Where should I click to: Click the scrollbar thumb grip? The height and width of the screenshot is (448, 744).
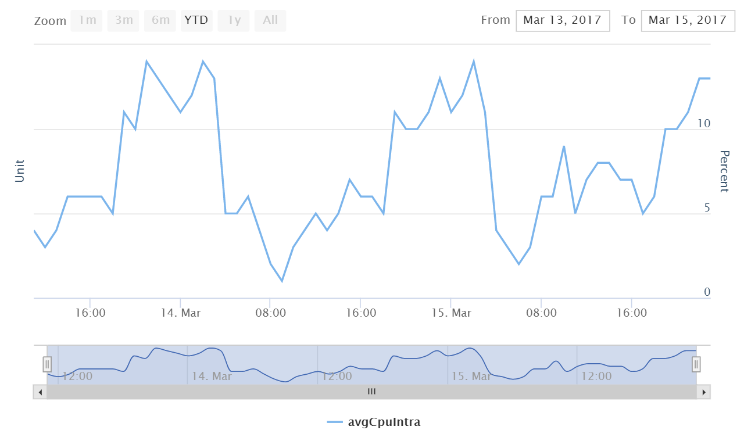371,392
